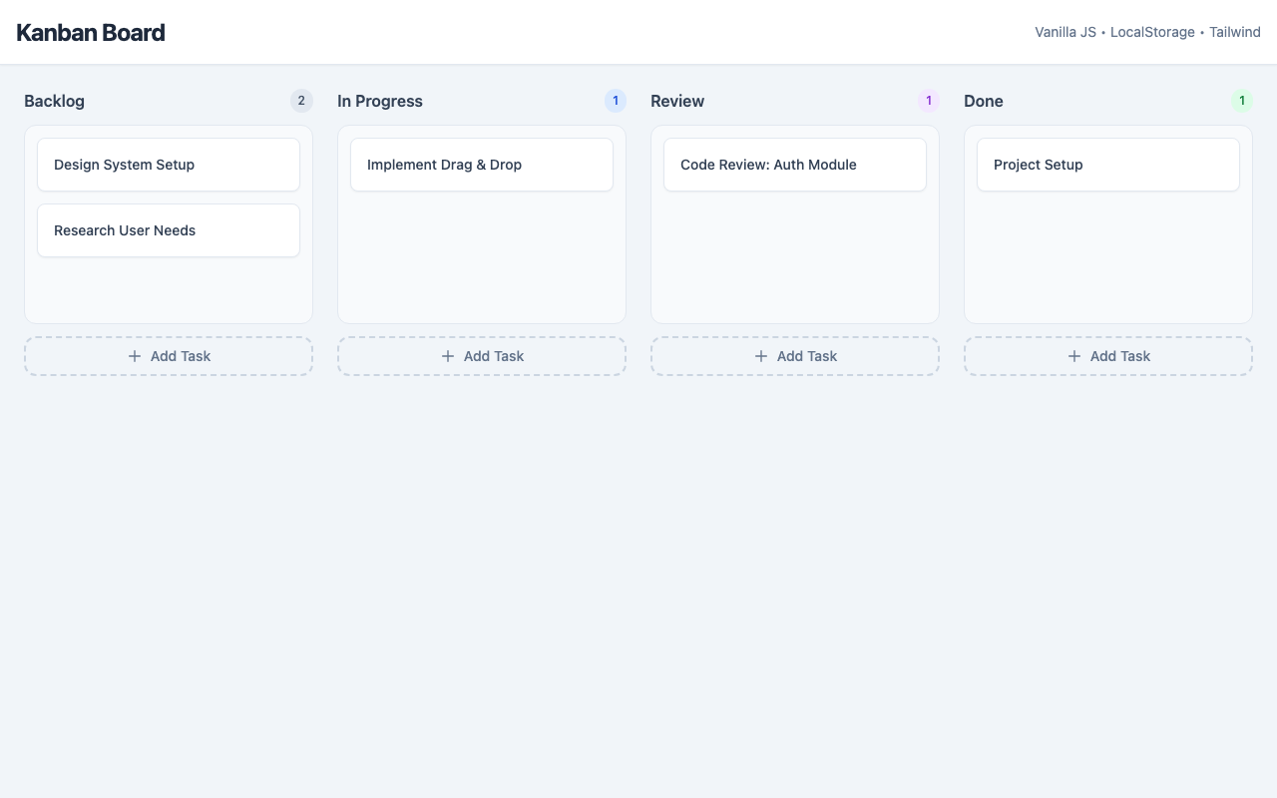Click the plus icon in Backlog's Add Task area
Viewport: 1277px width, 798px height.
[135, 356]
